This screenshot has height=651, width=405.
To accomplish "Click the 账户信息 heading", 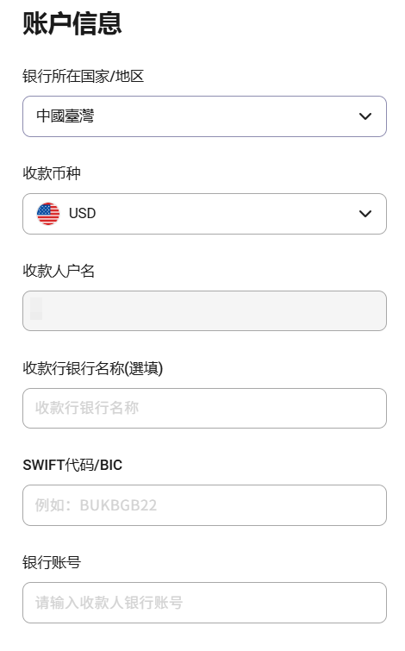I will coord(72,23).
